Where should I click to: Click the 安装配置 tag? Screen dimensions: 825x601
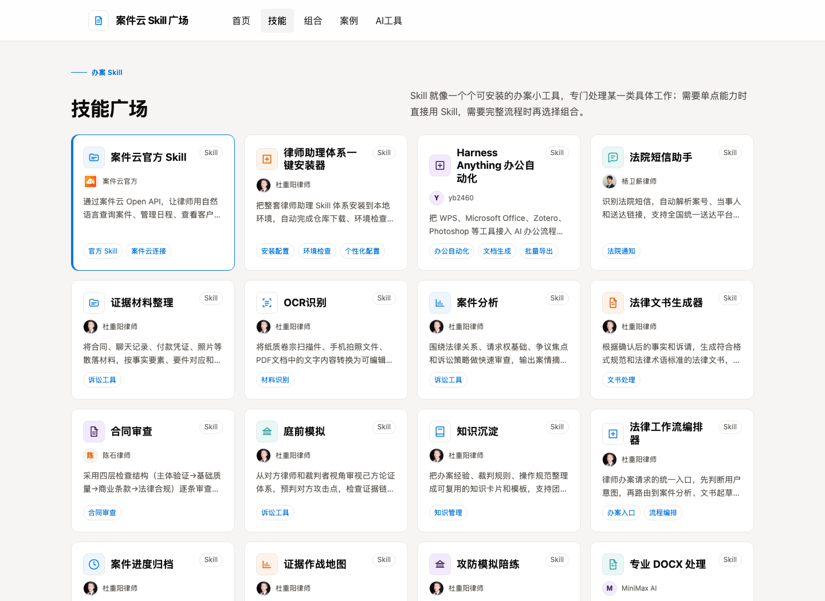point(276,251)
